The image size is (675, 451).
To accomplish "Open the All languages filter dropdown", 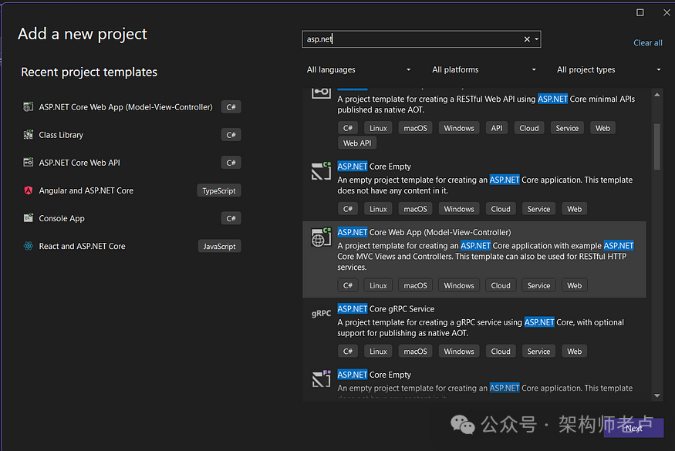I will pyautogui.click(x=359, y=69).
